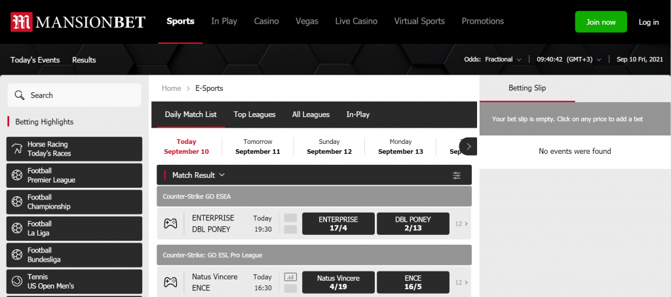
Task: Open Today's Events
Action: click(35, 60)
